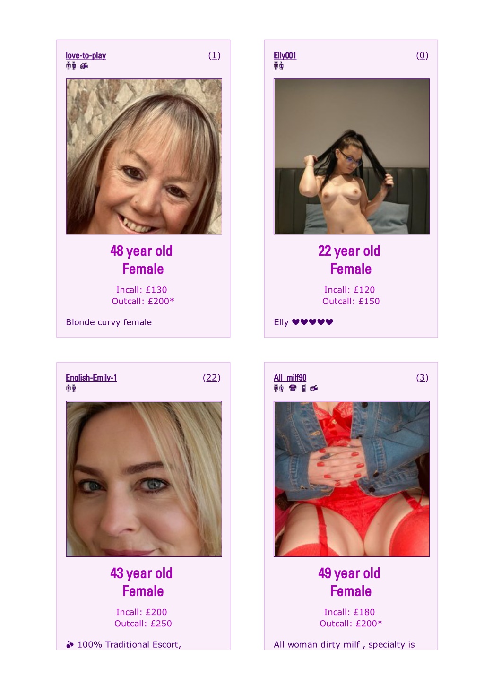The height and width of the screenshot is (685, 484).
Task: Click the All_milf90 profile photo thumbnail
Action: coord(352,479)
